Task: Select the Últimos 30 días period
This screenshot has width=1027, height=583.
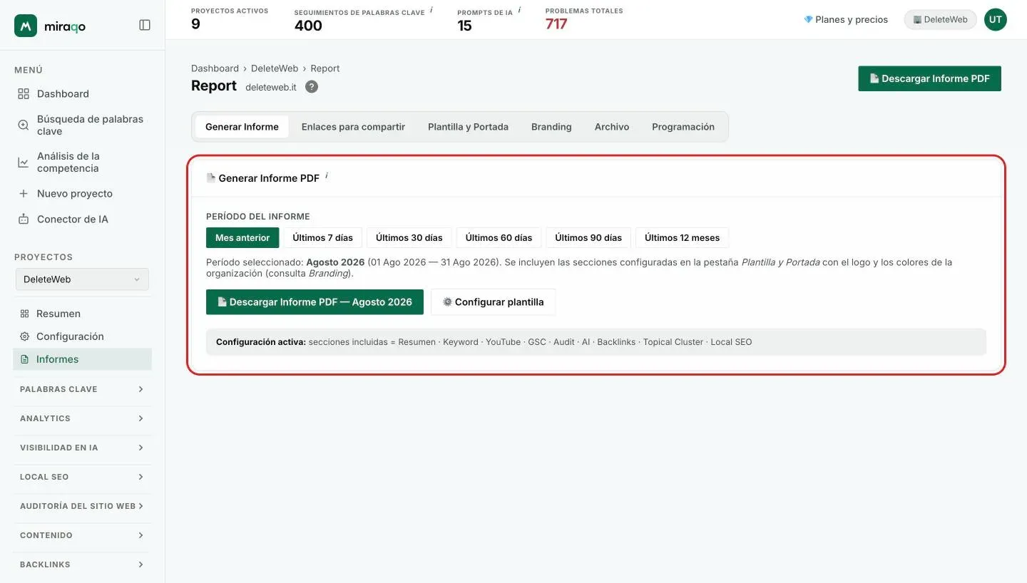Action: pos(409,237)
